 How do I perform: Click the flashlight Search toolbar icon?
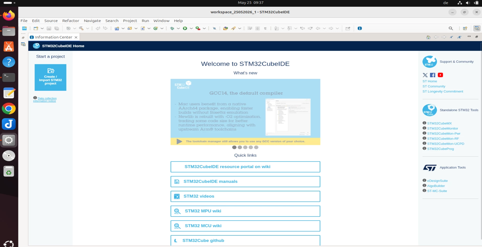[234, 28]
